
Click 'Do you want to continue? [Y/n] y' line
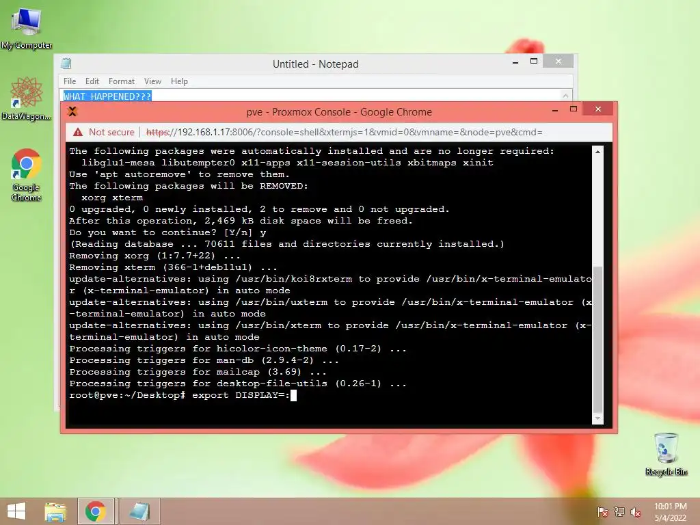coord(167,232)
